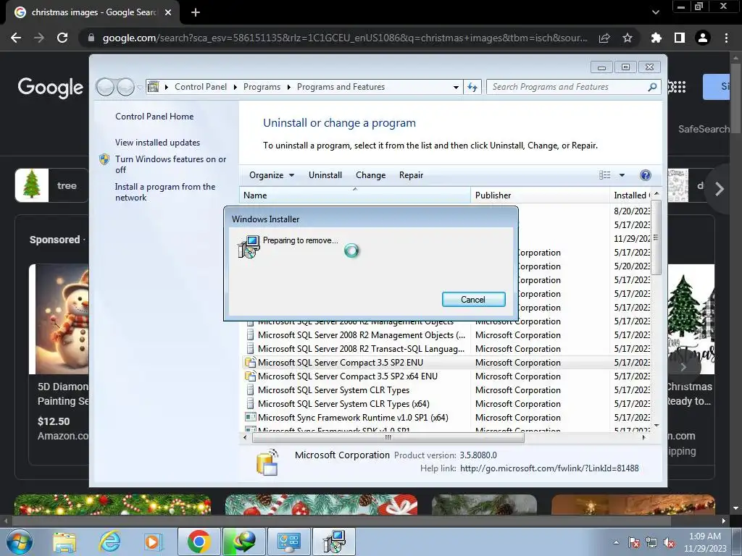Open the Chrome tab search chevron
This screenshot has height=556, width=742.
(x=655, y=12)
